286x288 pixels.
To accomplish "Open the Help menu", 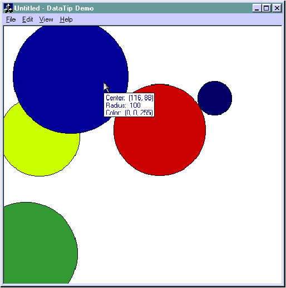I will (66, 19).
